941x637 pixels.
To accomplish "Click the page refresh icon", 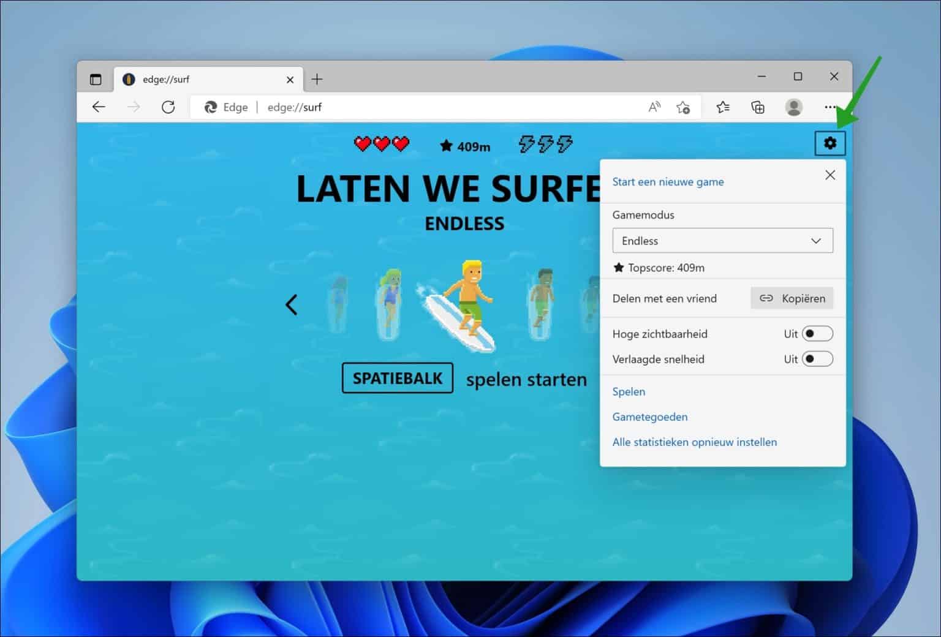I will (168, 107).
